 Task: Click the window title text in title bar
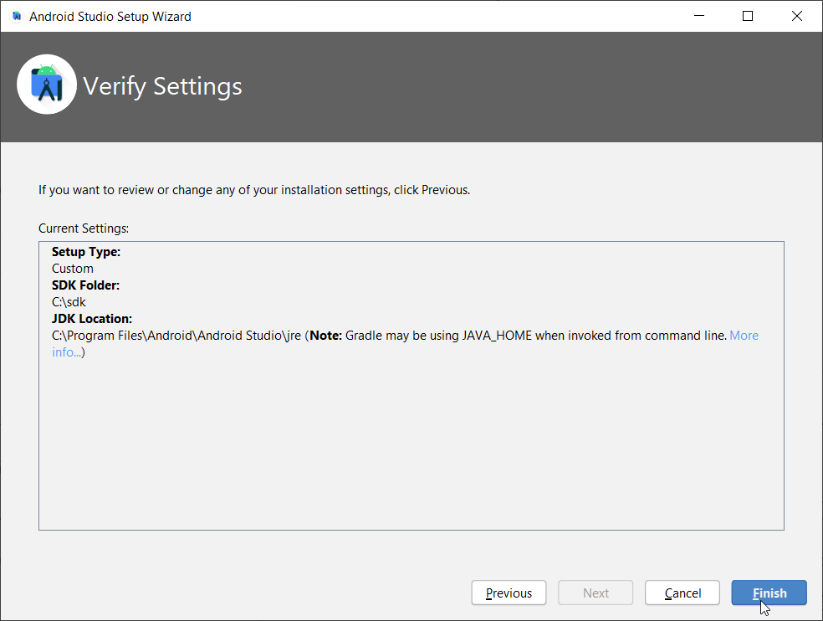coord(110,16)
